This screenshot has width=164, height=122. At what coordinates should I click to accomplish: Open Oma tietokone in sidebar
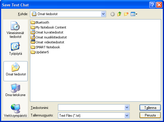15,90
